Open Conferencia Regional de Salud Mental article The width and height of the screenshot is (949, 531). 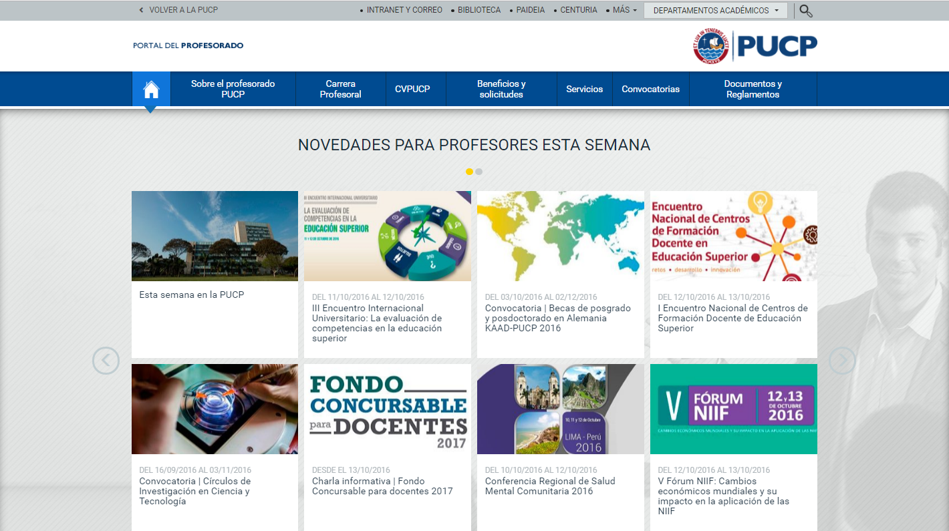[550, 486]
